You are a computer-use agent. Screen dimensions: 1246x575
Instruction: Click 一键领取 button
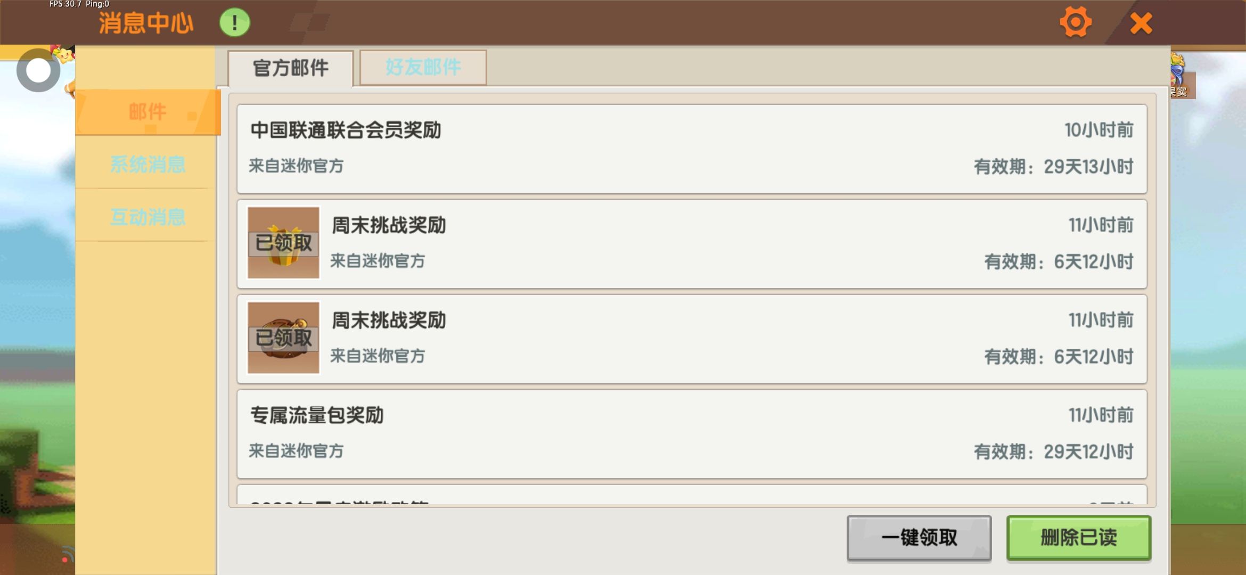[x=919, y=538]
